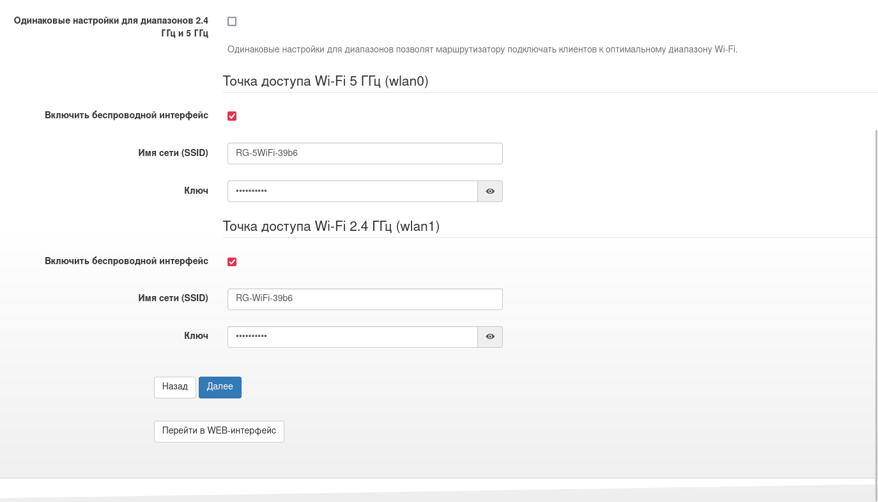
Task: Click the Имя сети (SSID) label for wlan0
Action: click(x=173, y=153)
